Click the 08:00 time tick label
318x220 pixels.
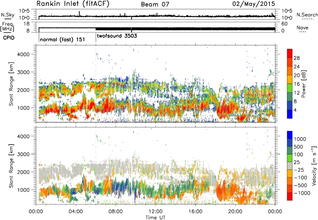pyautogui.click(x=116, y=212)
